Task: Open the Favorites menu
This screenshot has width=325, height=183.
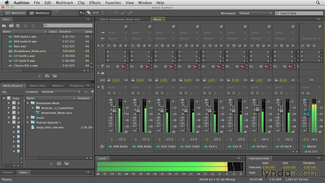Action: coord(113,3)
